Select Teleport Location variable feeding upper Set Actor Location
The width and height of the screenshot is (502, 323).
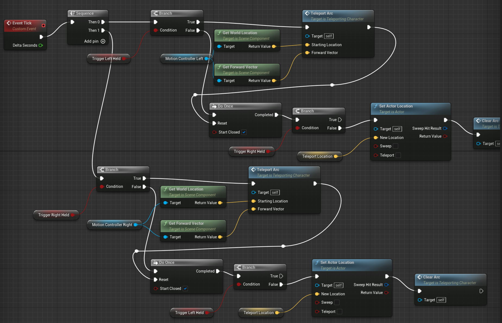[x=320, y=156]
